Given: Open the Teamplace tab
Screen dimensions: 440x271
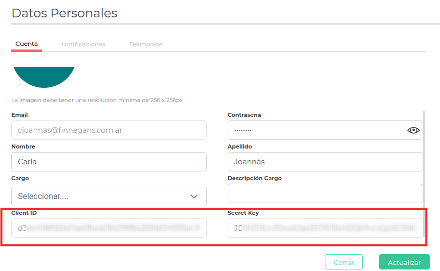Looking at the screenshot, I should [145, 44].
